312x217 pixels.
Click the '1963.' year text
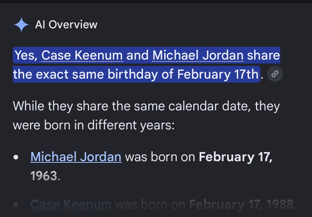(x=45, y=176)
